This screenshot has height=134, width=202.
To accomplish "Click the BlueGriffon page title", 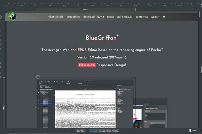I will coord(102,38).
